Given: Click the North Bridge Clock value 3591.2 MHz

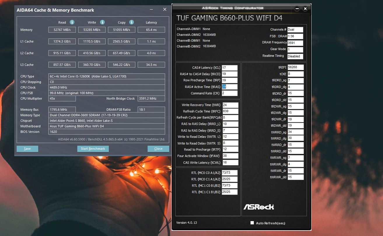Looking at the screenshot, I should (152, 98).
